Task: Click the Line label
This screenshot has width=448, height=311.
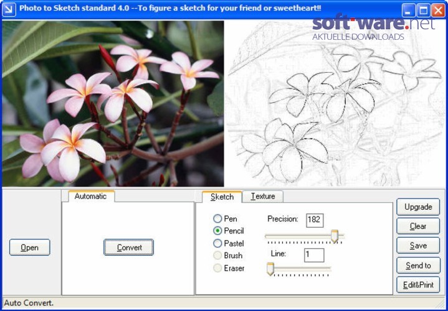Action: (x=279, y=253)
